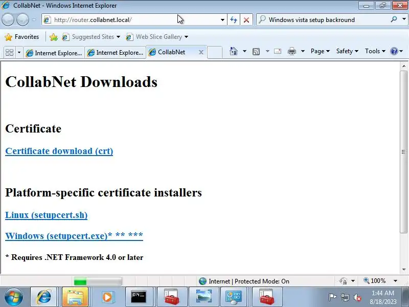This screenshot has width=409, height=307.
Task: Click the Quick Tabs grid icon
Action: pos(10,53)
